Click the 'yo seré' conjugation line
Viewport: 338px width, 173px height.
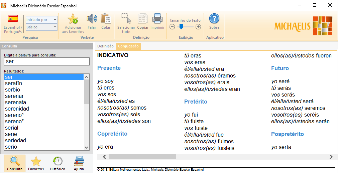tap(280, 81)
